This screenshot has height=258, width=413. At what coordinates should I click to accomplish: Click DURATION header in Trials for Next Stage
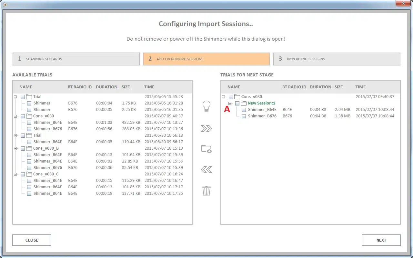[x=320, y=87]
